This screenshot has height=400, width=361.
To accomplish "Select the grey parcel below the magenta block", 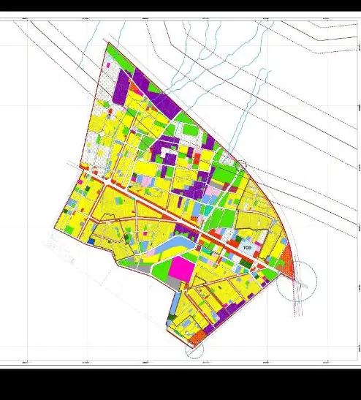I will point(174,283).
